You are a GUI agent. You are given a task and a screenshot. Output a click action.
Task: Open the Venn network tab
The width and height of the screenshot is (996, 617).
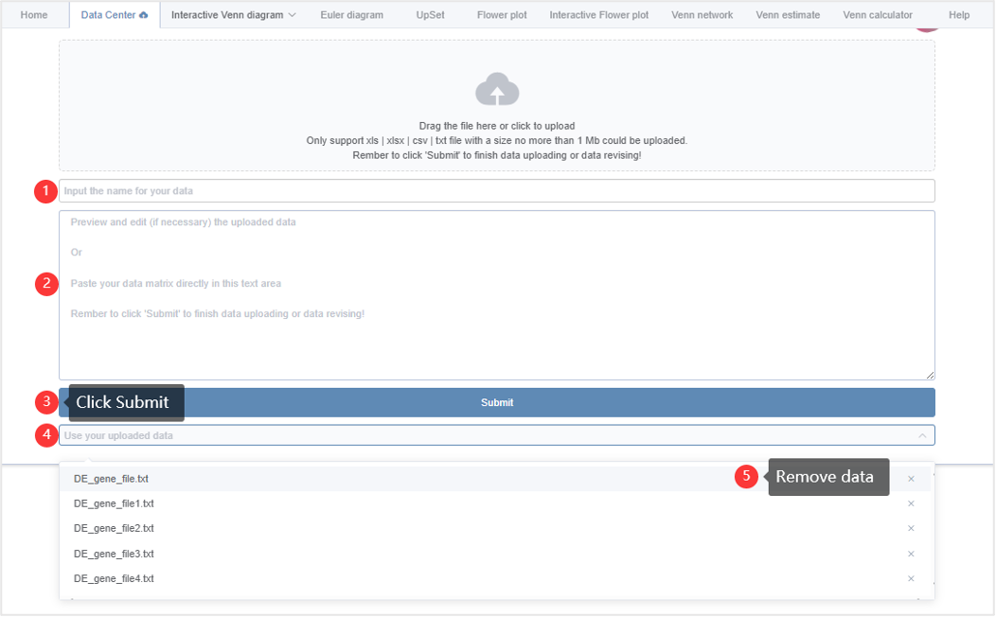coord(702,14)
